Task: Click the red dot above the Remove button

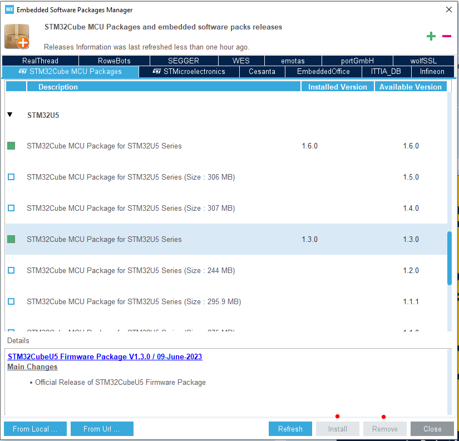Action: [383, 416]
